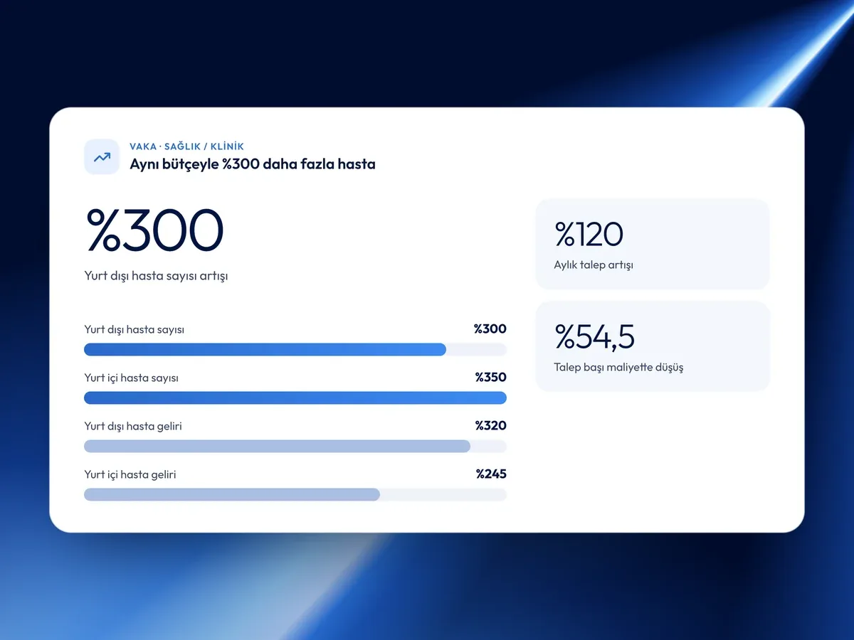
Task: Click the Aylık talep artışı caption
Action: [594, 265]
